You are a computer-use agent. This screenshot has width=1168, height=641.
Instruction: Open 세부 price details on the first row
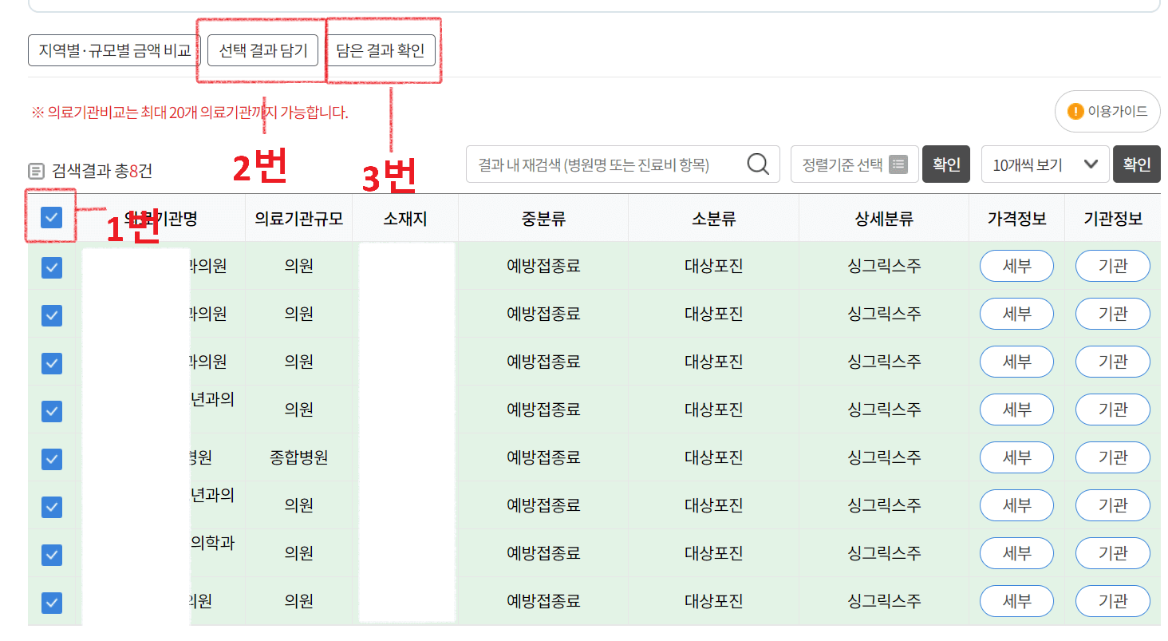pyautogui.click(x=1016, y=267)
